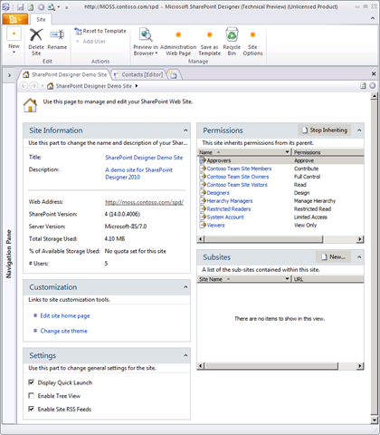Click the SharePoint Designer Demo Site title link

144,158
